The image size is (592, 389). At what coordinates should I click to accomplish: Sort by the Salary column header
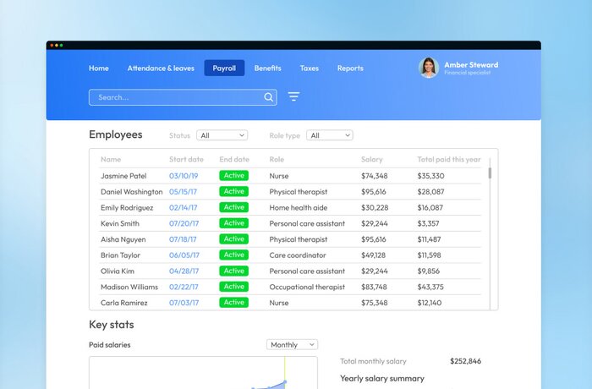pyautogui.click(x=372, y=159)
